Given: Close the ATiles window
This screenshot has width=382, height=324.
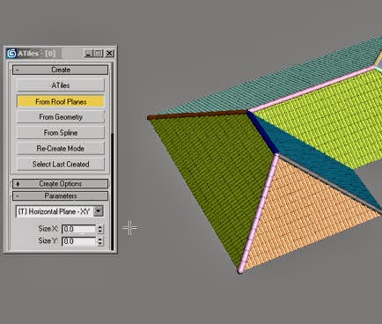Looking at the screenshot, I should tap(109, 53).
